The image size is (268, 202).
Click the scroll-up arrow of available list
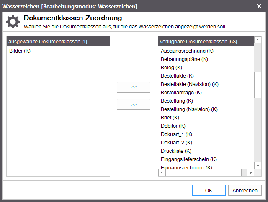click(x=258, y=40)
